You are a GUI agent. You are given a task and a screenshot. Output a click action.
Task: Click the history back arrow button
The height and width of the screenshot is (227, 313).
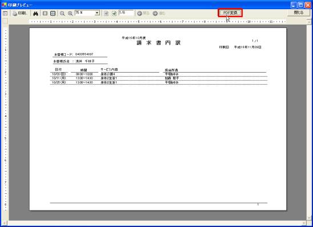click(143, 13)
